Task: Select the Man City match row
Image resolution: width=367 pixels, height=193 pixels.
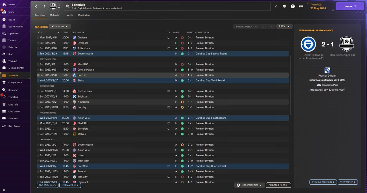Action: (x=163, y=177)
